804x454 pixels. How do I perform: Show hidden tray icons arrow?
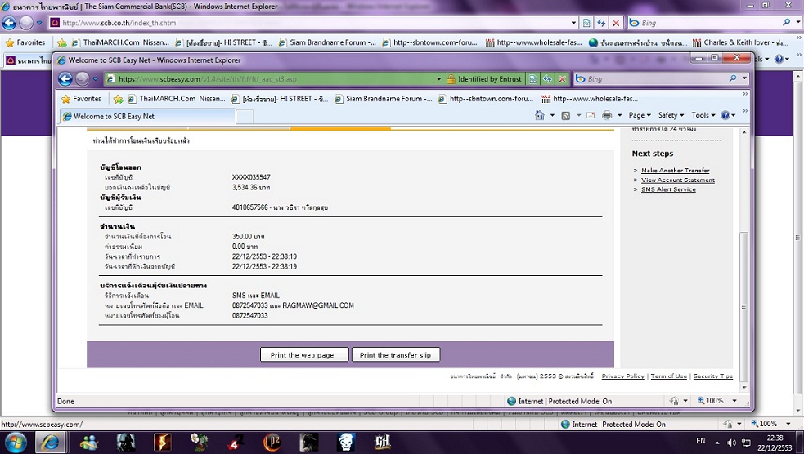click(717, 443)
